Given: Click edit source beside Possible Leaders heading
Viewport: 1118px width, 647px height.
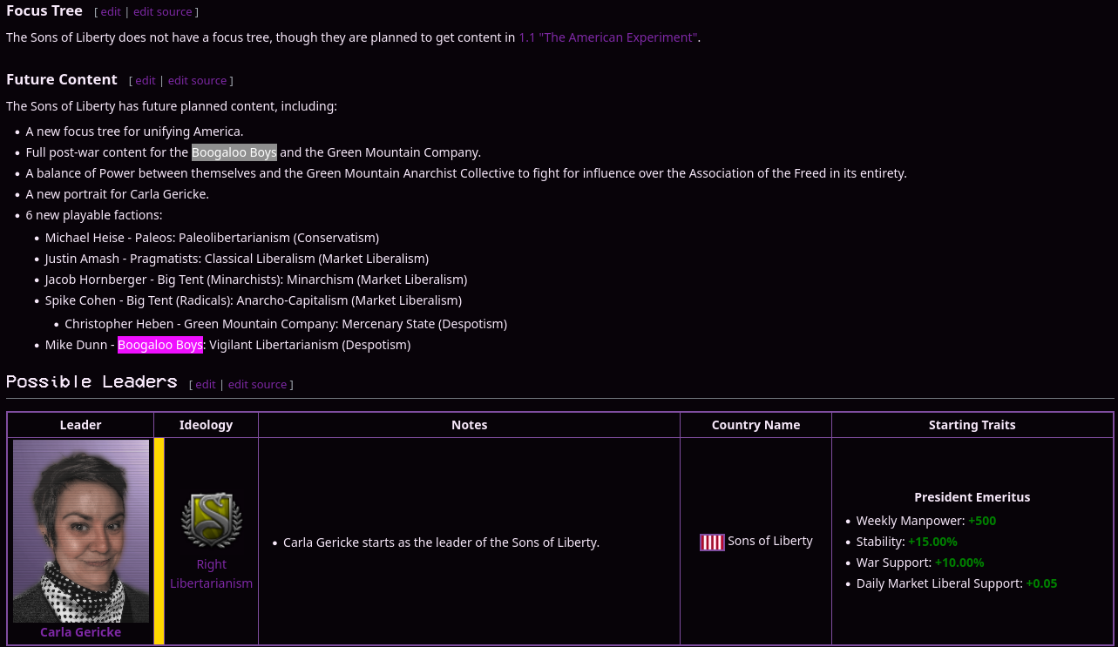Looking at the screenshot, I should (x=257, y=384).
